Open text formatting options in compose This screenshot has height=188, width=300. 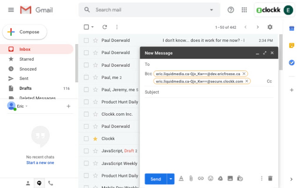coord(181,178)
